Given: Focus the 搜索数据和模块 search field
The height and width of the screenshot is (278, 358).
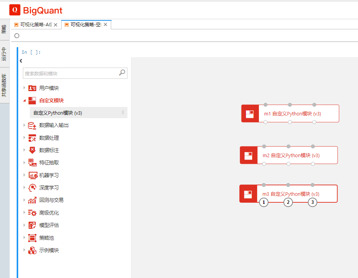Looking at the screenshot, I should [x=75, y=73].
